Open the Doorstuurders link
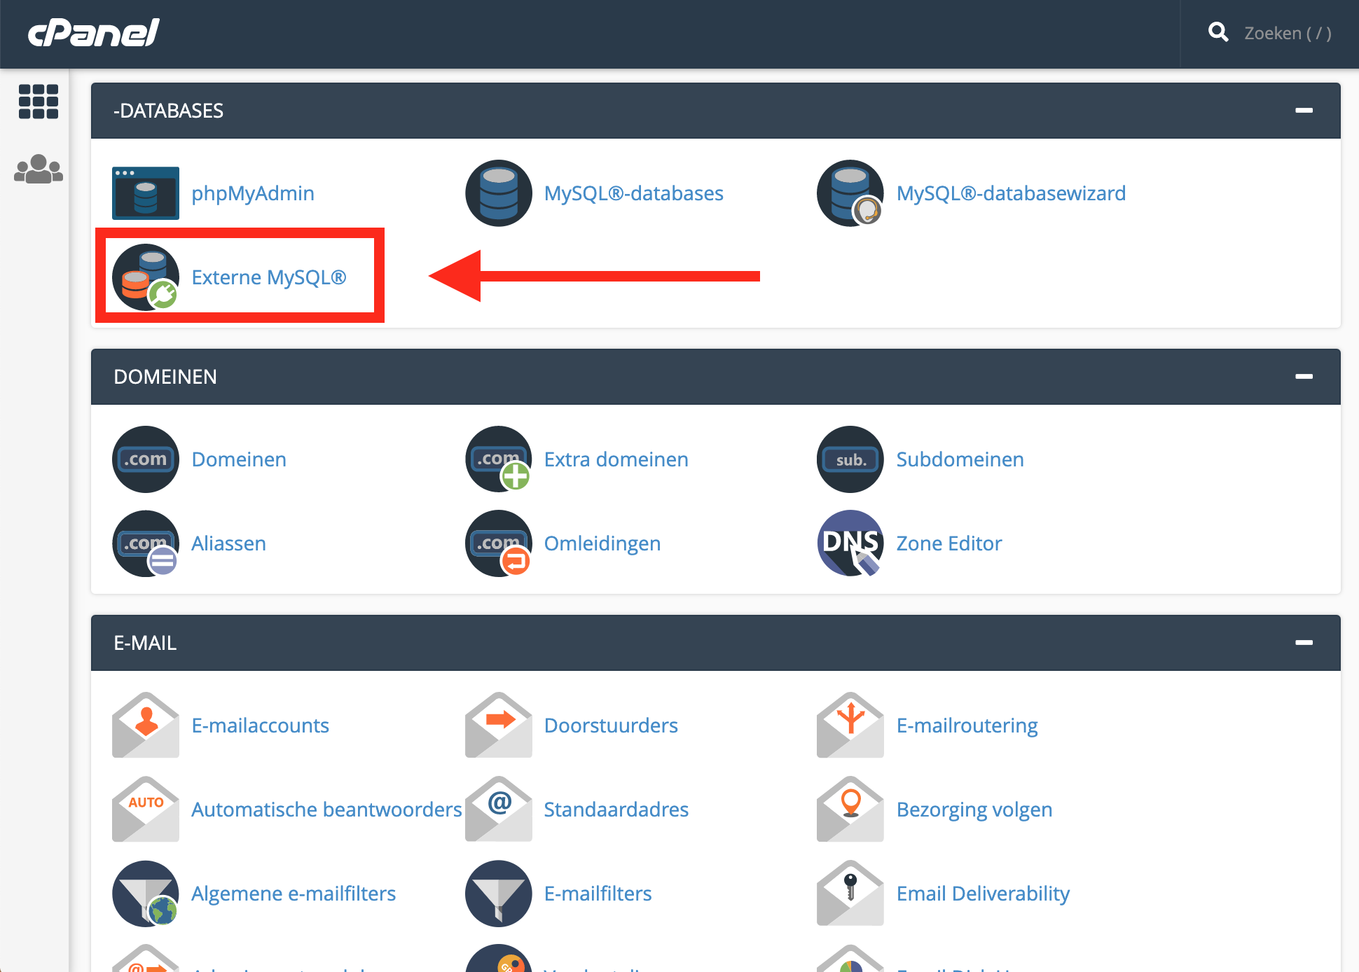 point(612,725)
